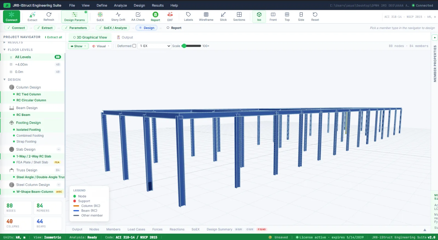The height and width of the screenshot is (240, 438).
Task: Switch to the Output tab beside 3D view
Action: (x=125, y=37)
